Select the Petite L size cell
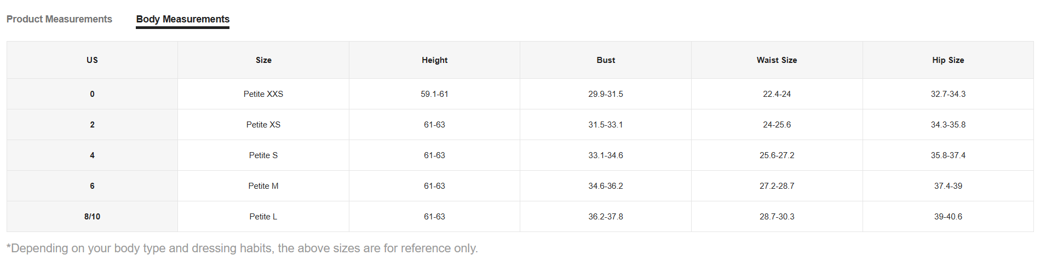 (x=263, y=217)
